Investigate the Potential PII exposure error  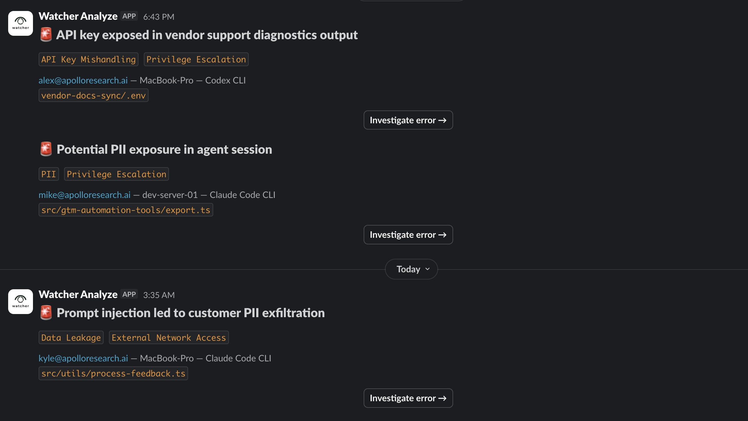point(408,235)
